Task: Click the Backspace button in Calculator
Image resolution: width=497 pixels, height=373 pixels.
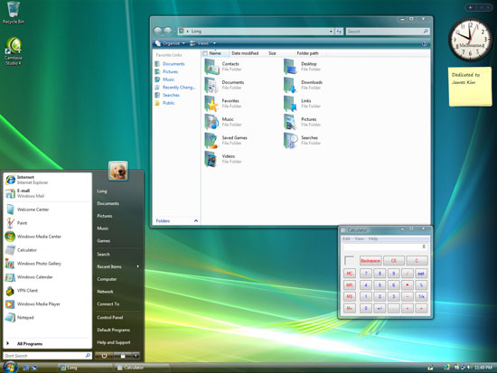Action: [x=370, y=261]
